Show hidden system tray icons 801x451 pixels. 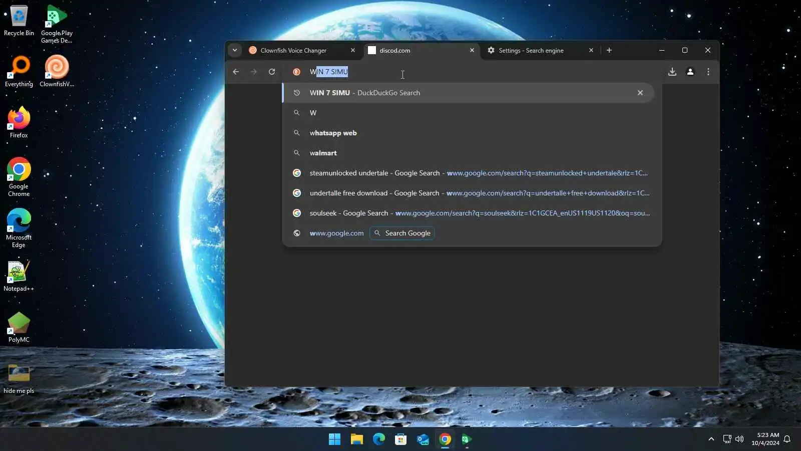[711, 439]
